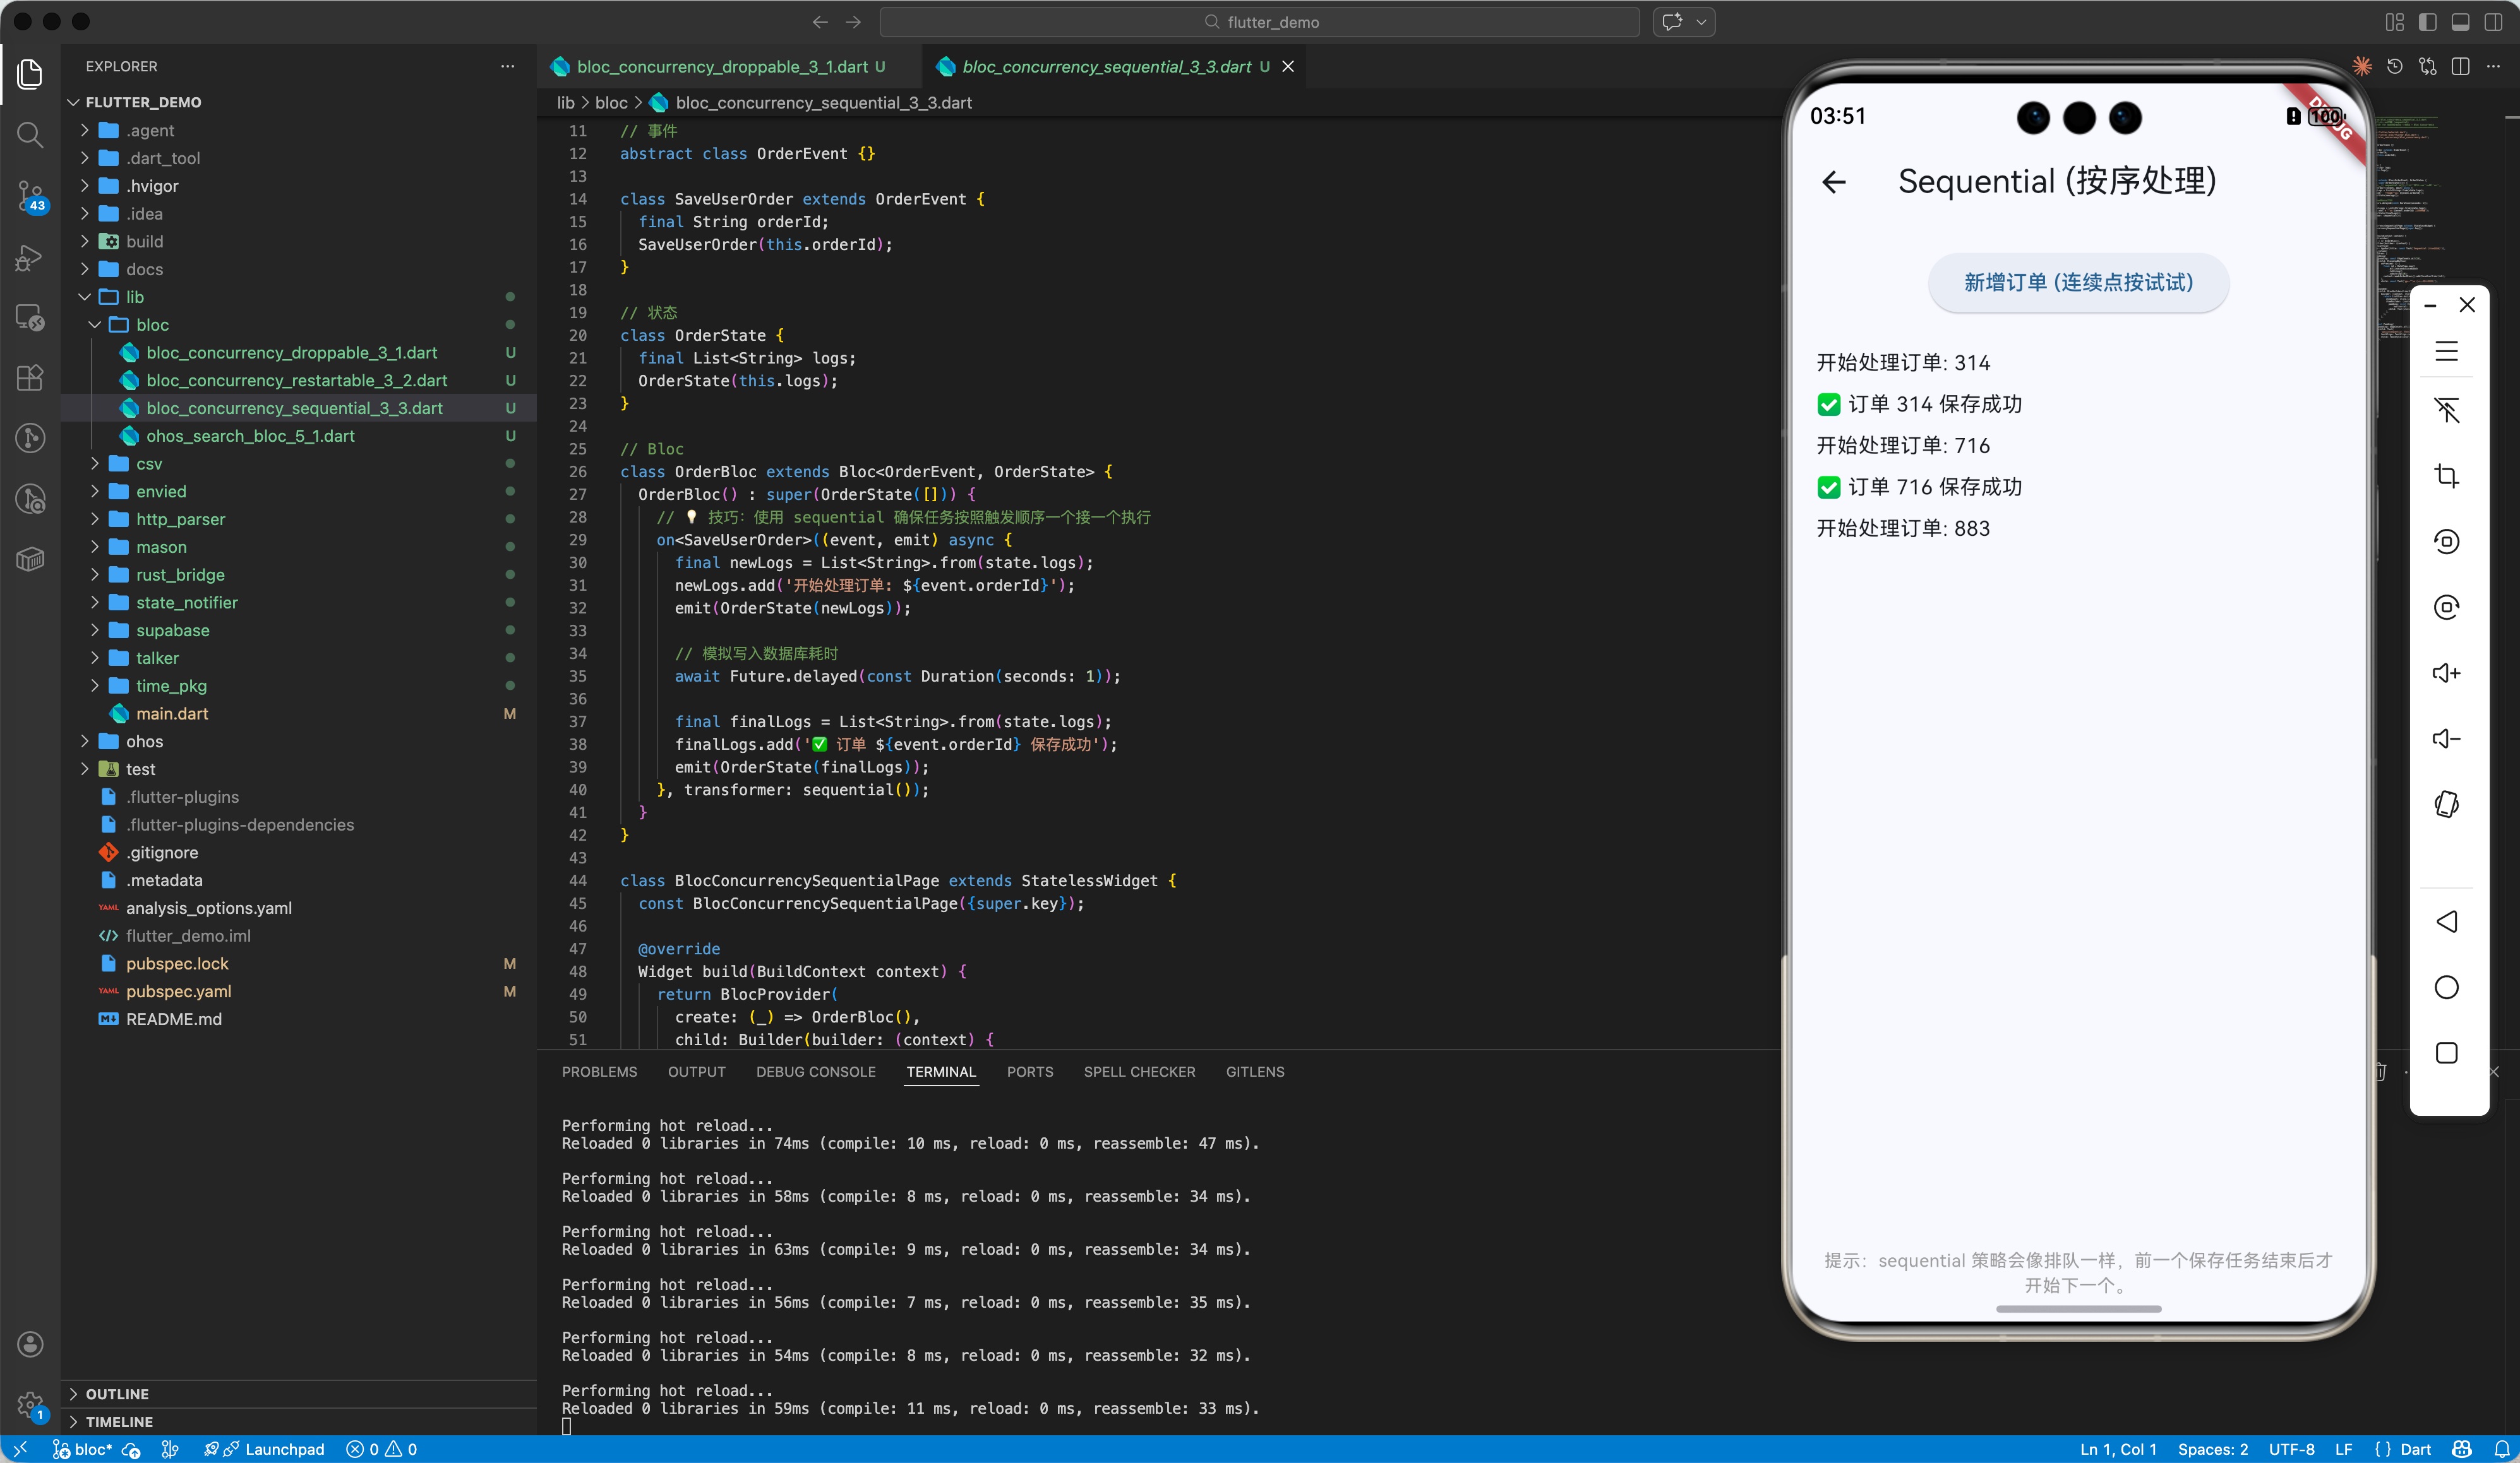Toggle secondary side bar layout button
Image resolution: width=2520 pixels, height=1463 pixels.
click(2493, 22)
